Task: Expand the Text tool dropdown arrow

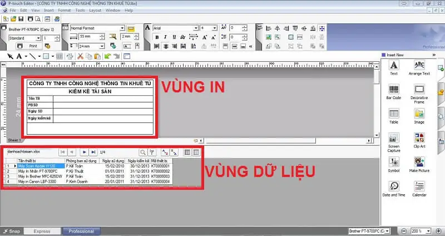Action: pos(26,56)
